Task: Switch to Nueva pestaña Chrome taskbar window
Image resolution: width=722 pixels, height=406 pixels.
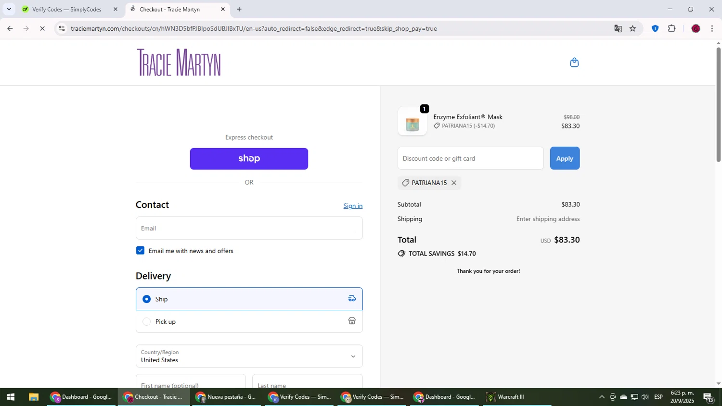Action: tap(227, 397)
